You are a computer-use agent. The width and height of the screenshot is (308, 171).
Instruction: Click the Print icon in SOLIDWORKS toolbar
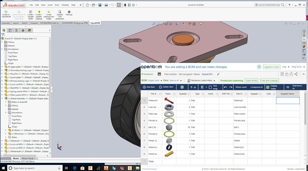click(106, 5)
